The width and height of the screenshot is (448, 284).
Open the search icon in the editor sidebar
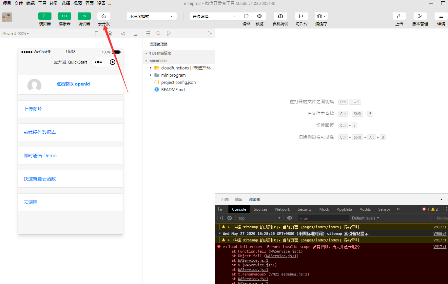[x=159, y=33]
